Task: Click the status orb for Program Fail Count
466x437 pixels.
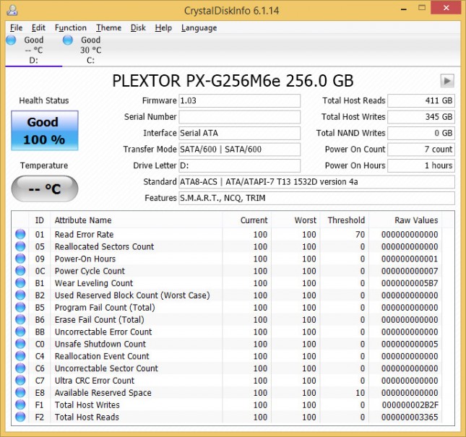Action: coord(20,308)
